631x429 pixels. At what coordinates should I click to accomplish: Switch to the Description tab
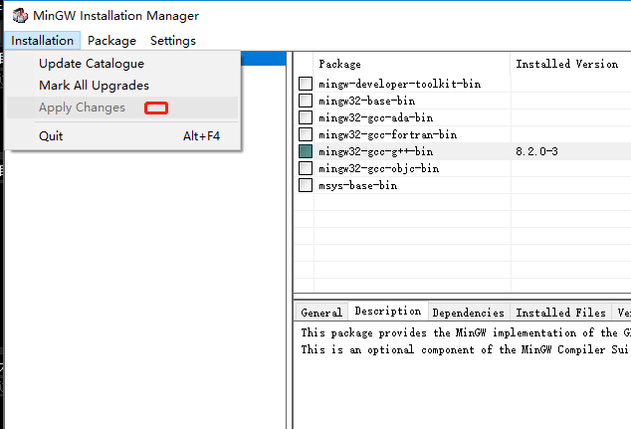[x=388, y=312]
